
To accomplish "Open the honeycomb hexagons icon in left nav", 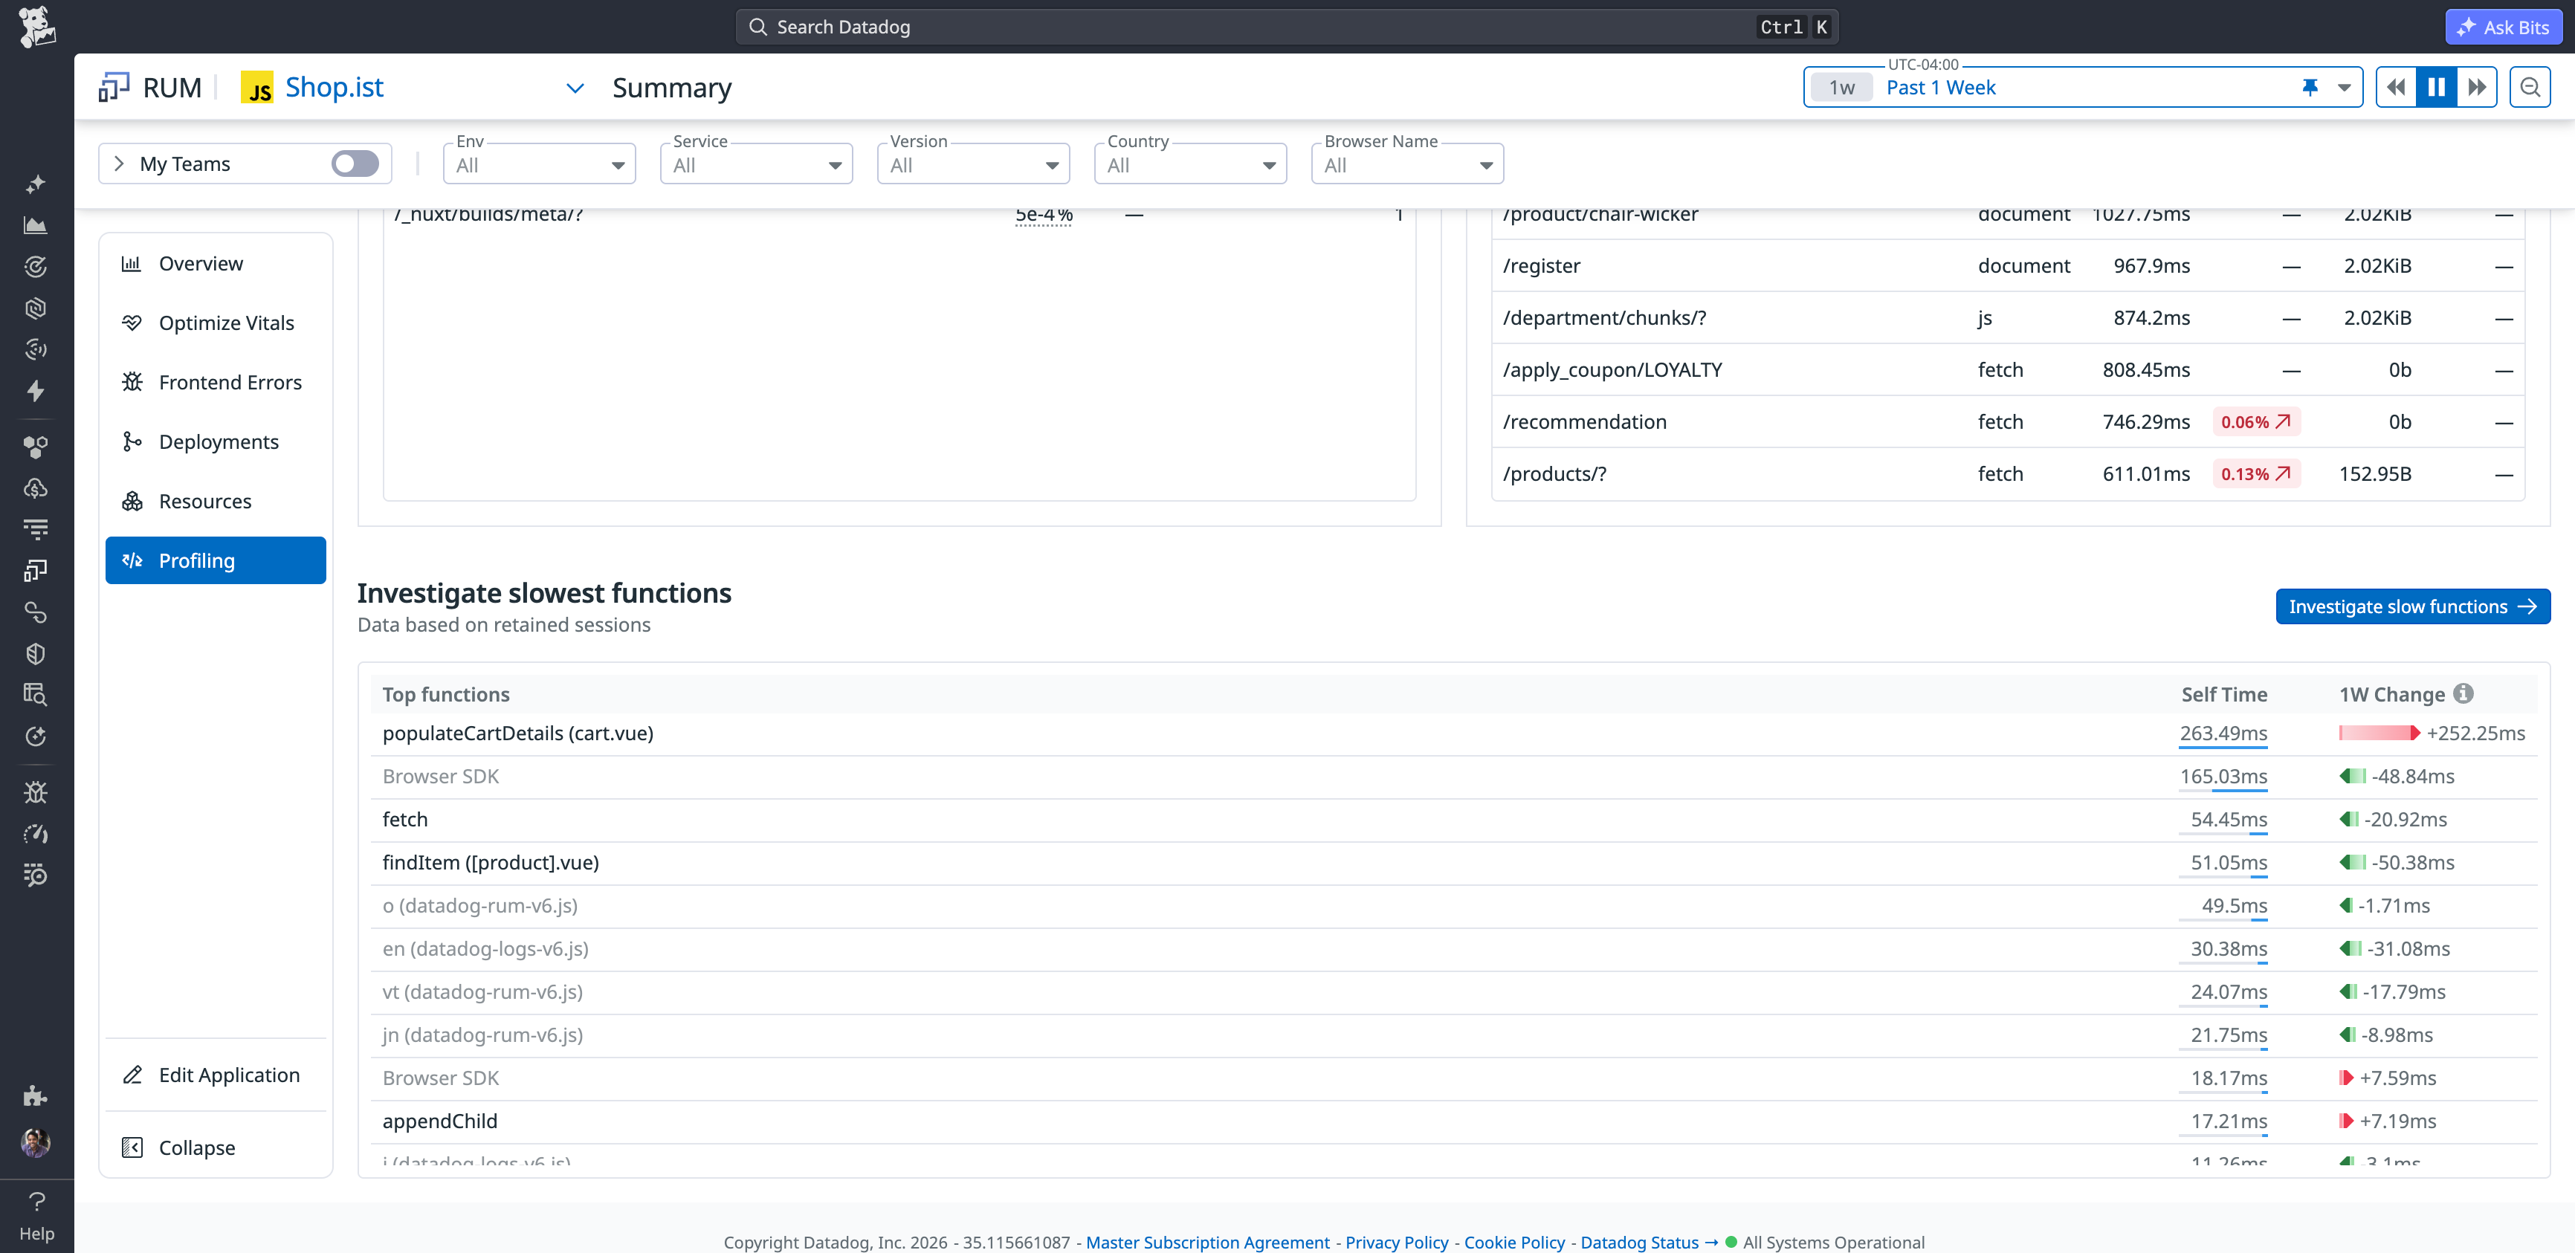I will [x=36, y=447].
